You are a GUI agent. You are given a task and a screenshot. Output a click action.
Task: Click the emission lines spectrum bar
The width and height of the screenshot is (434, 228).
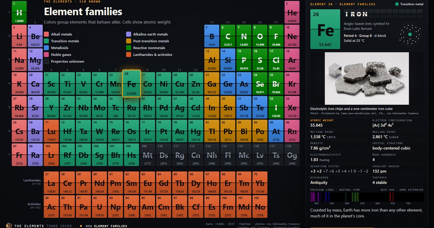pyautogui.click(x=367, y=197)
